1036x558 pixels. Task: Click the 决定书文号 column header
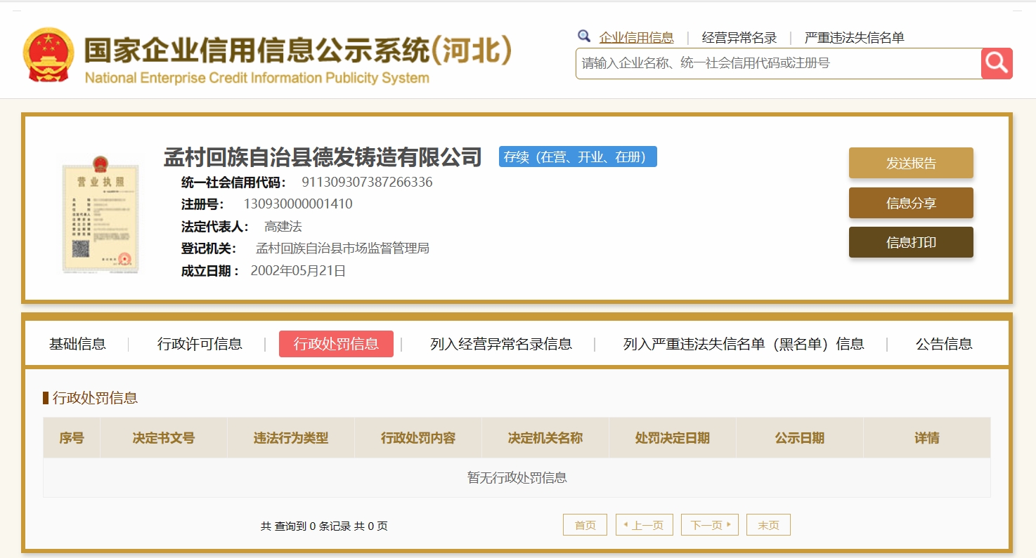[x=164, y=438]
